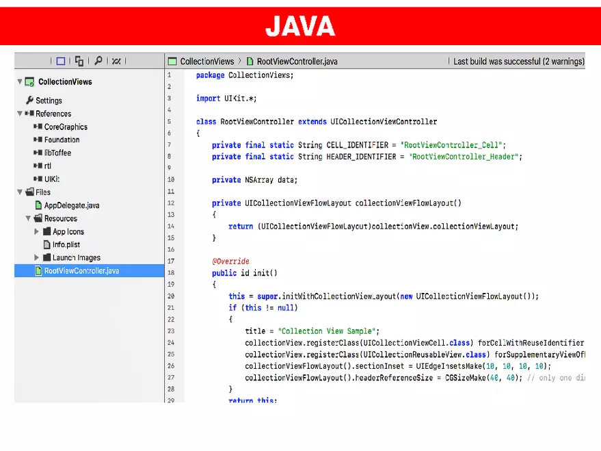Open the type hierarchy navigator icon
The height and width of the screenshot is (451, 601).
pos(79,61)
